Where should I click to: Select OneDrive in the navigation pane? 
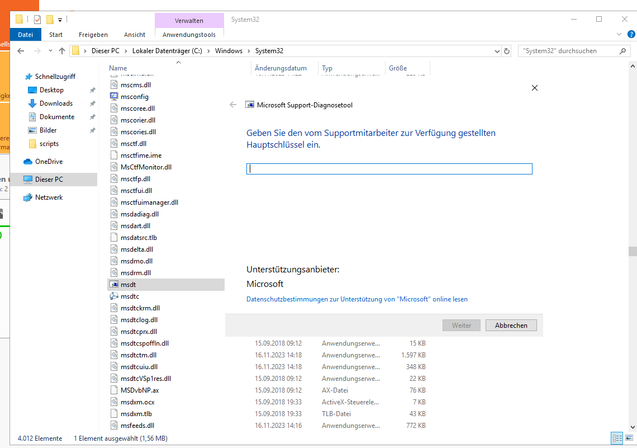point(49,162)
